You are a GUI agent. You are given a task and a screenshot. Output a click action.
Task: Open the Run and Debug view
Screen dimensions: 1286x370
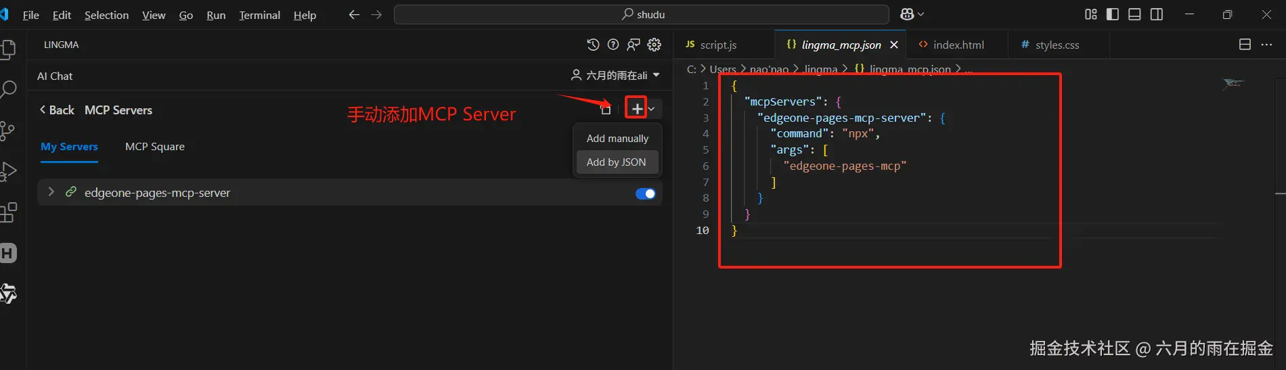(x=8, y=172)
